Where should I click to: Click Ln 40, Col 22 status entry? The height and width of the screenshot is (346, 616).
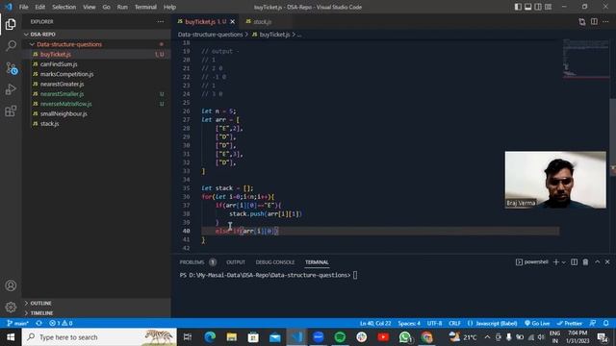tap(375, 323)
